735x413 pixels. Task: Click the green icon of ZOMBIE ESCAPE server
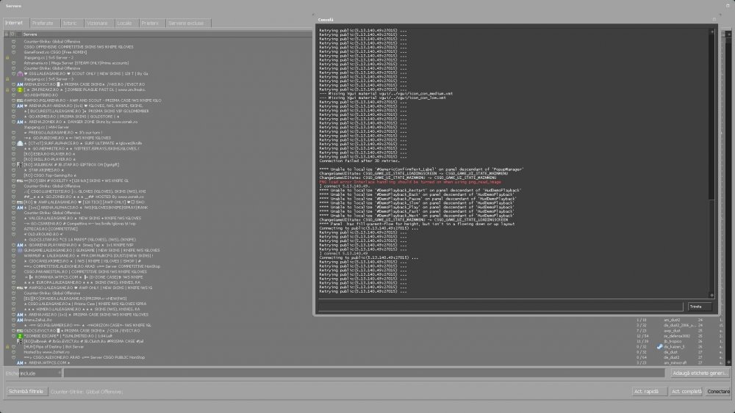20,336
